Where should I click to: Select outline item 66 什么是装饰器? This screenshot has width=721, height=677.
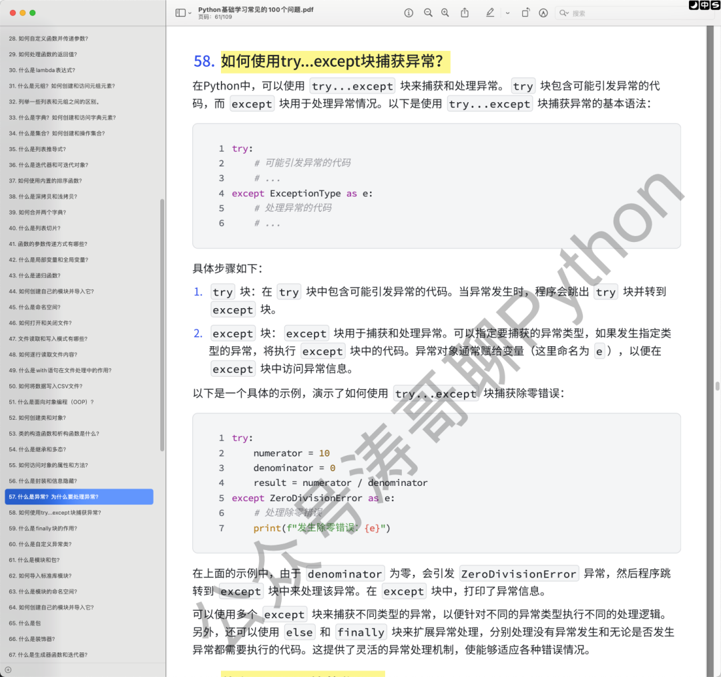coord(32,640)
